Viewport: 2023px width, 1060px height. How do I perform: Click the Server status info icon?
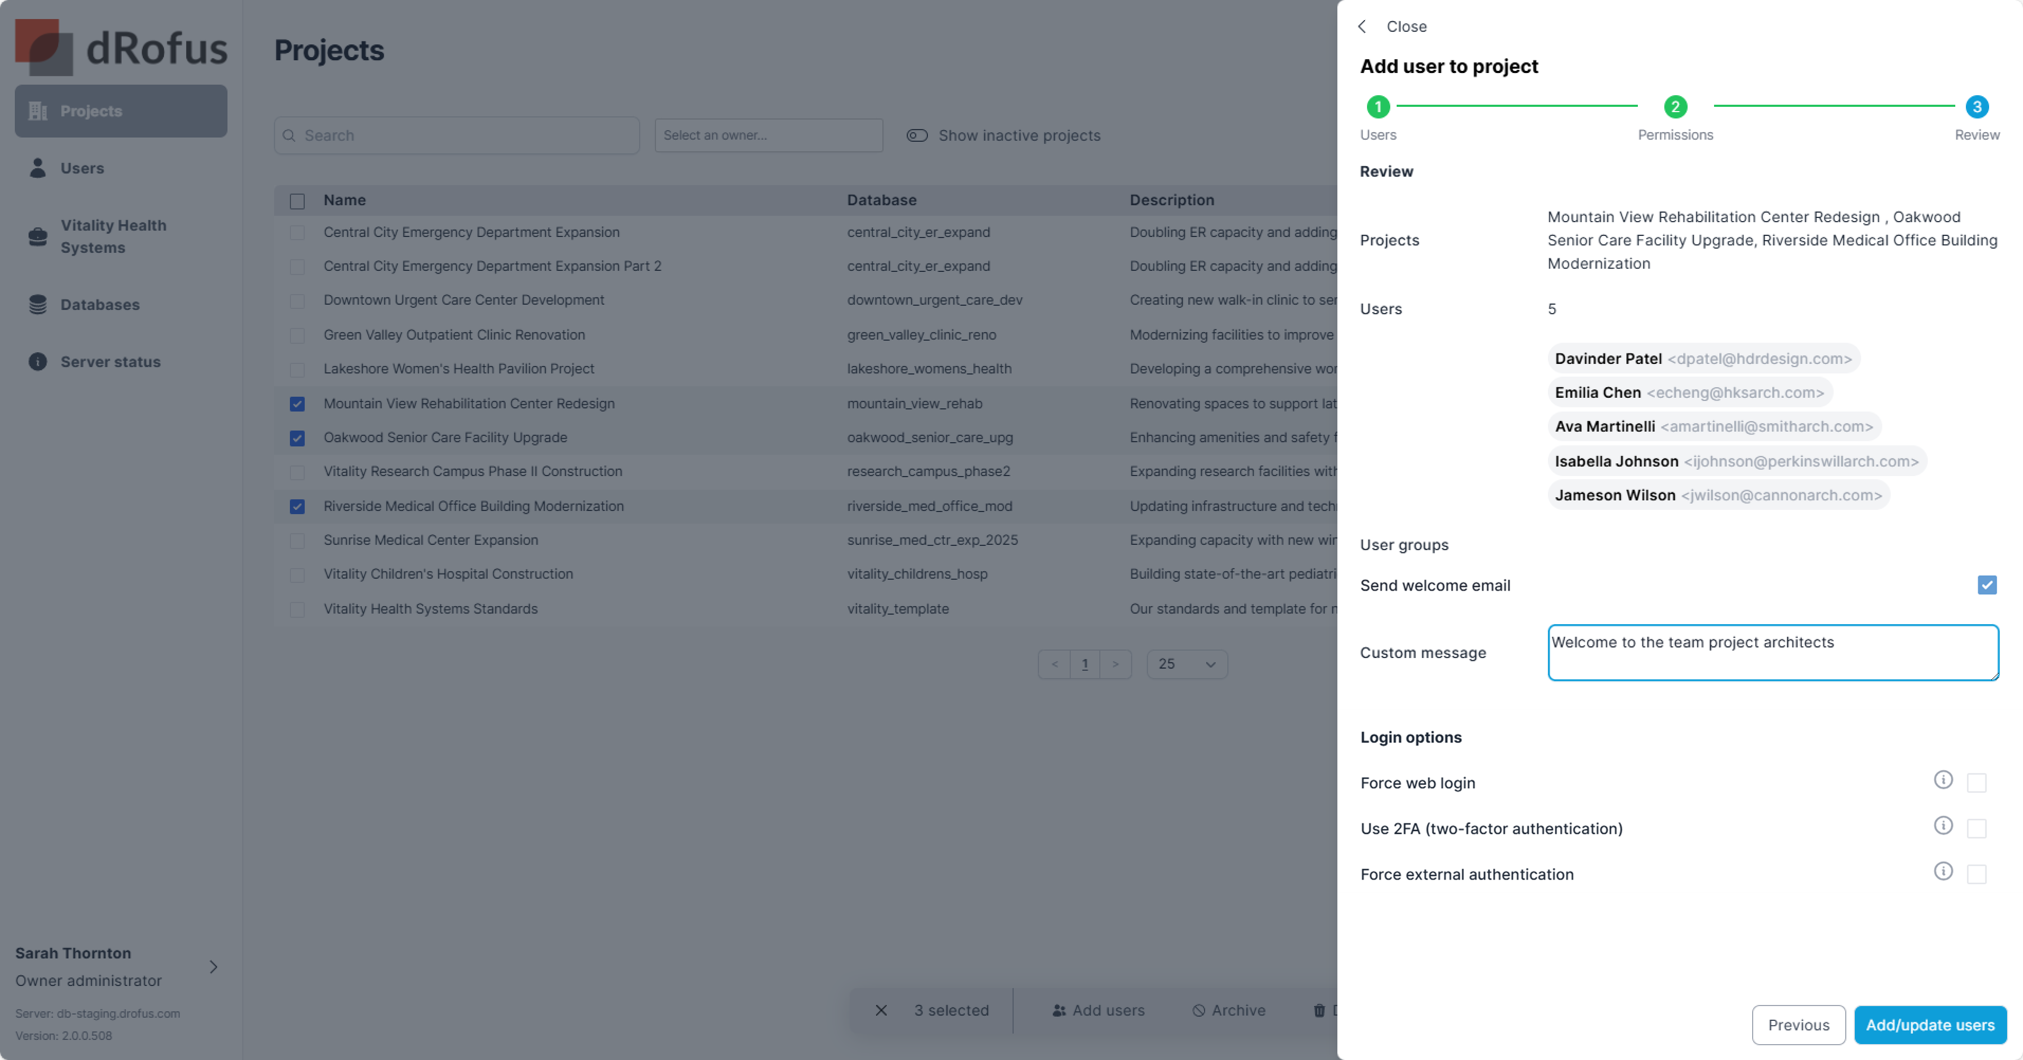(38, 361)
